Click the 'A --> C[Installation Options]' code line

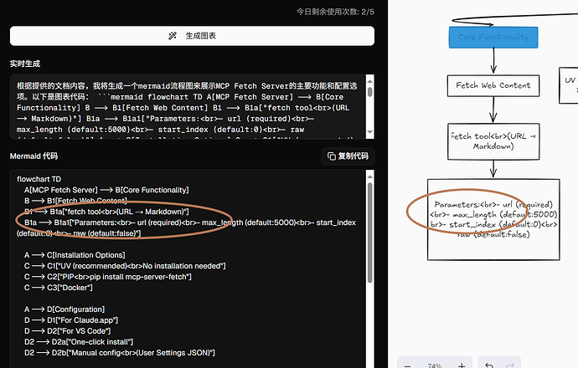75,255
